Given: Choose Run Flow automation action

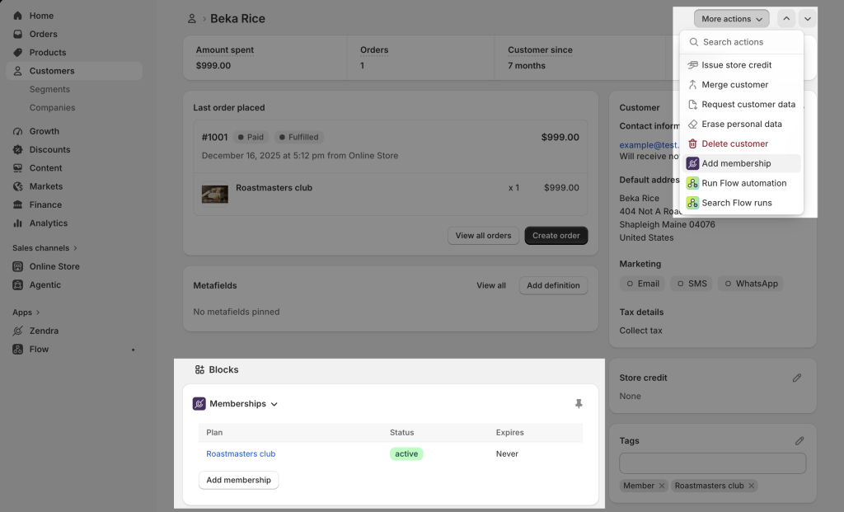Looking at the screenshot, I should click(742, 183).
